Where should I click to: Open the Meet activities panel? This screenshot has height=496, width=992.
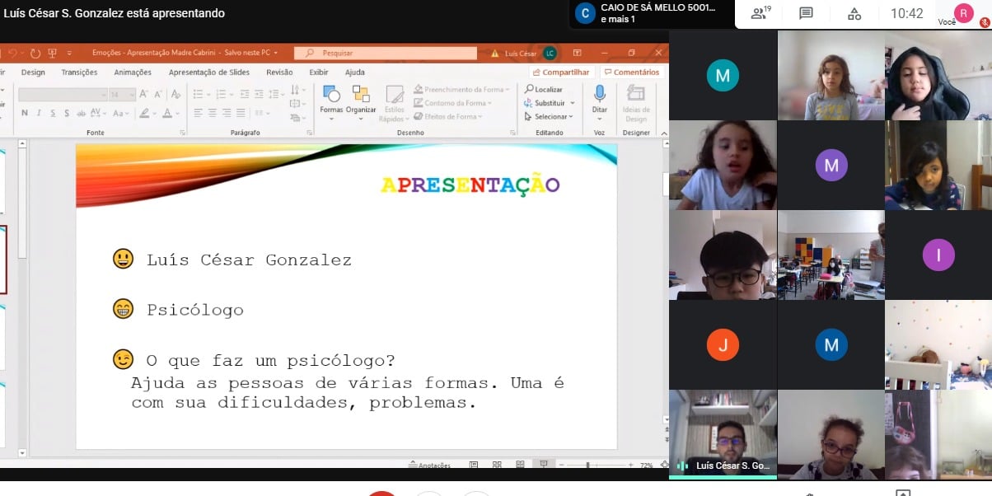[x=854, y=13]
